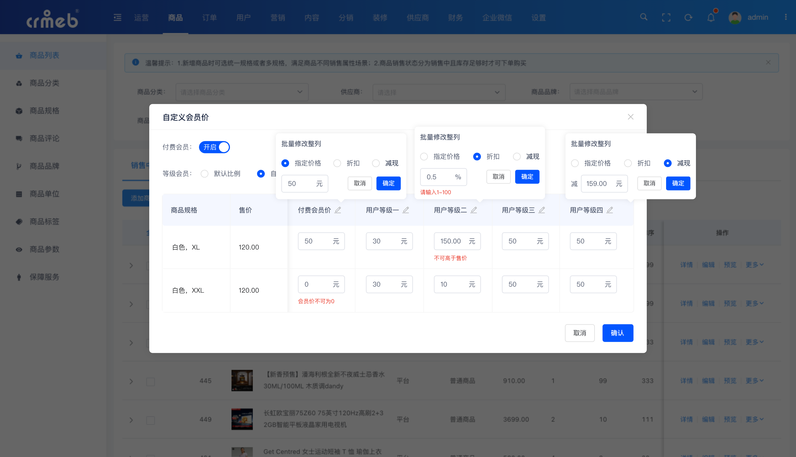Screen dimensions: 796x457
Task: Click the 商品品牌 sidebar icon
Action: click(x=19, y=166)
